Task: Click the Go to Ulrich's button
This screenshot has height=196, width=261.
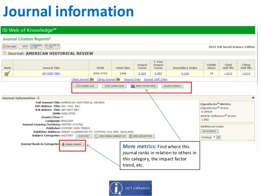Action: pos(209,131)
